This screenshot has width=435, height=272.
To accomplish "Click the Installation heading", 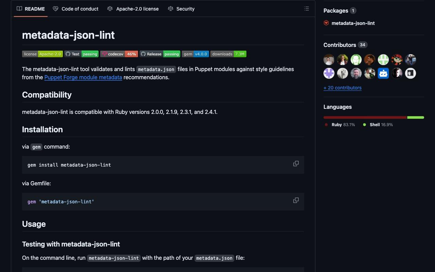I will click(x=42, y=130).
